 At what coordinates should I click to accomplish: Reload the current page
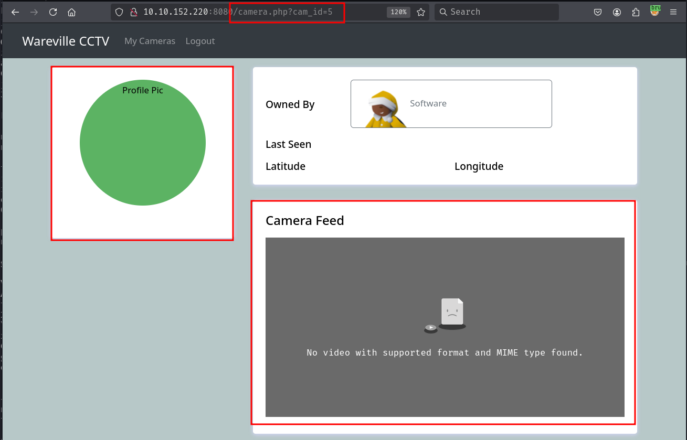pos(53,12)
